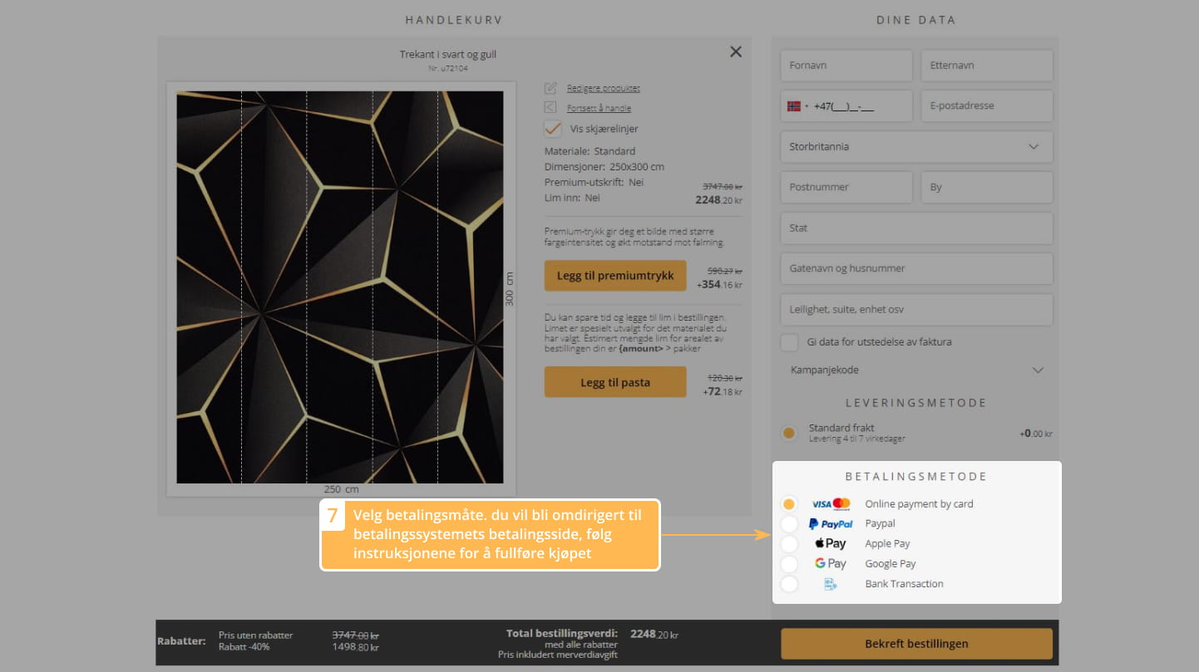
Task: Click the pencil icon beside Redigere produktet
Action: click(x=550, y=88)
